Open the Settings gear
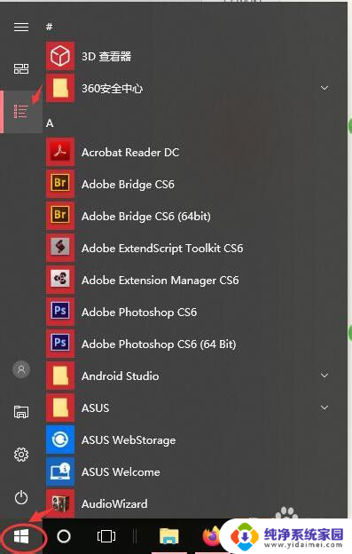Viewport: 352px width, 554px height. click(21, 455)
